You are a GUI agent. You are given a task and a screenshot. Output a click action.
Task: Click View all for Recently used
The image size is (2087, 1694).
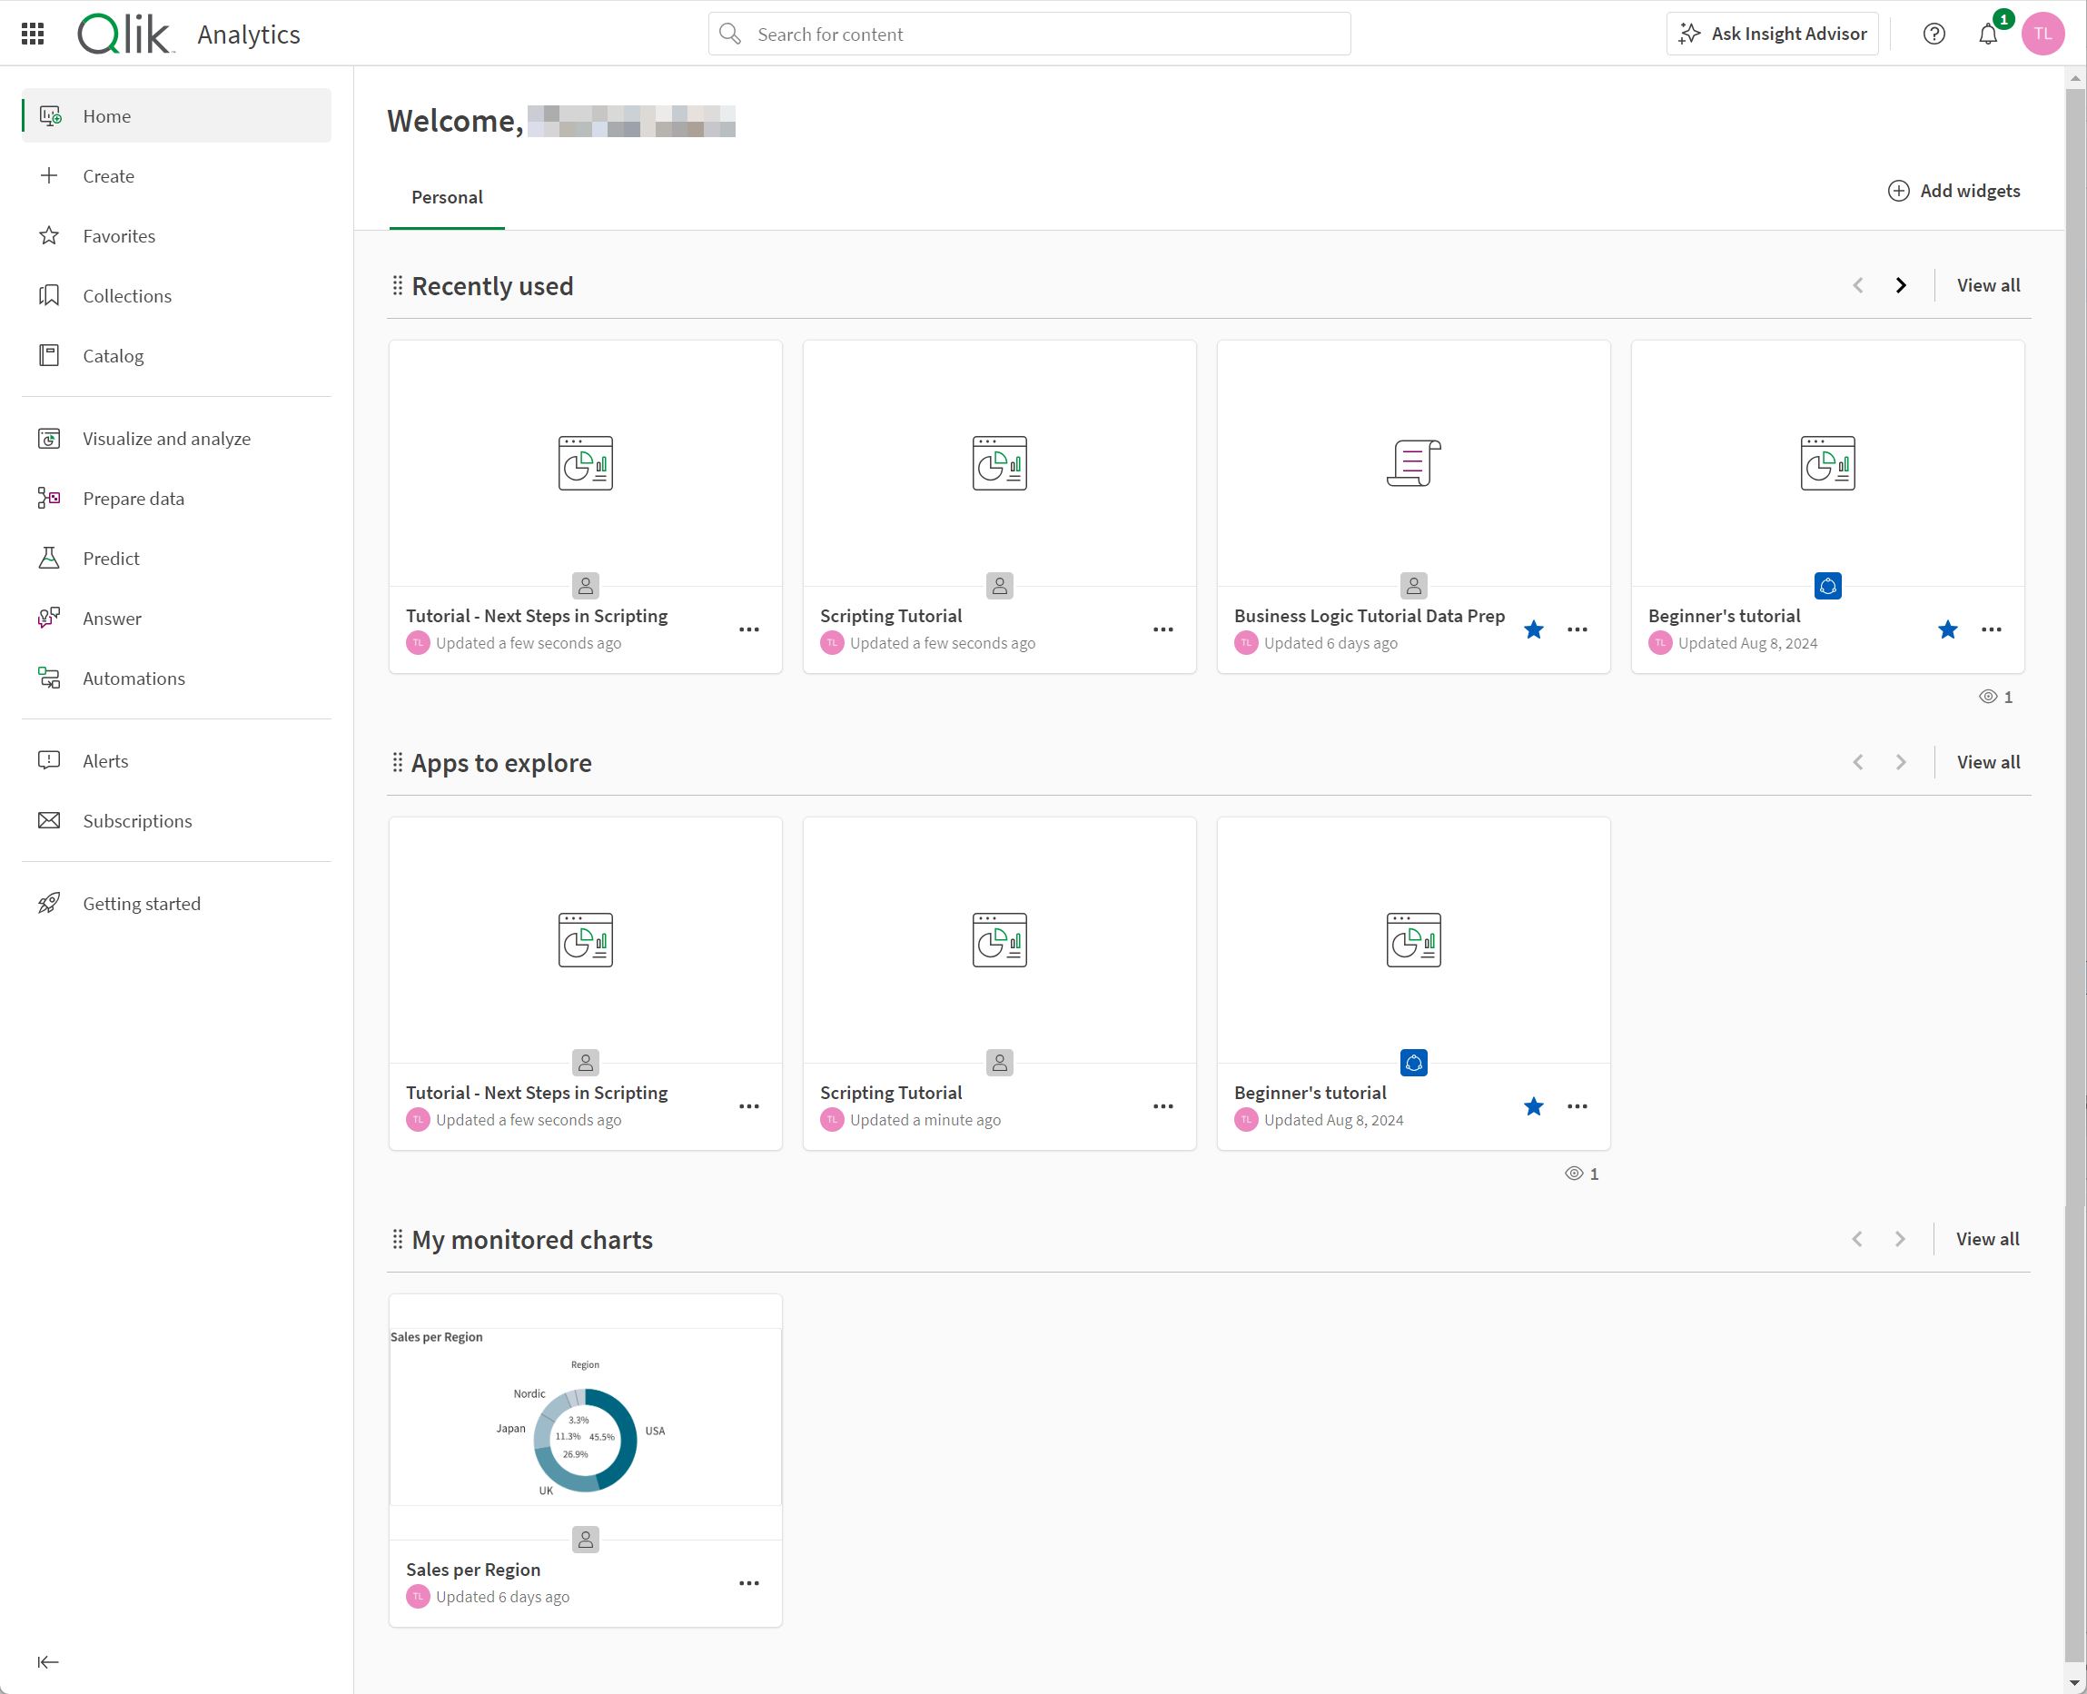click(1989, 285)
